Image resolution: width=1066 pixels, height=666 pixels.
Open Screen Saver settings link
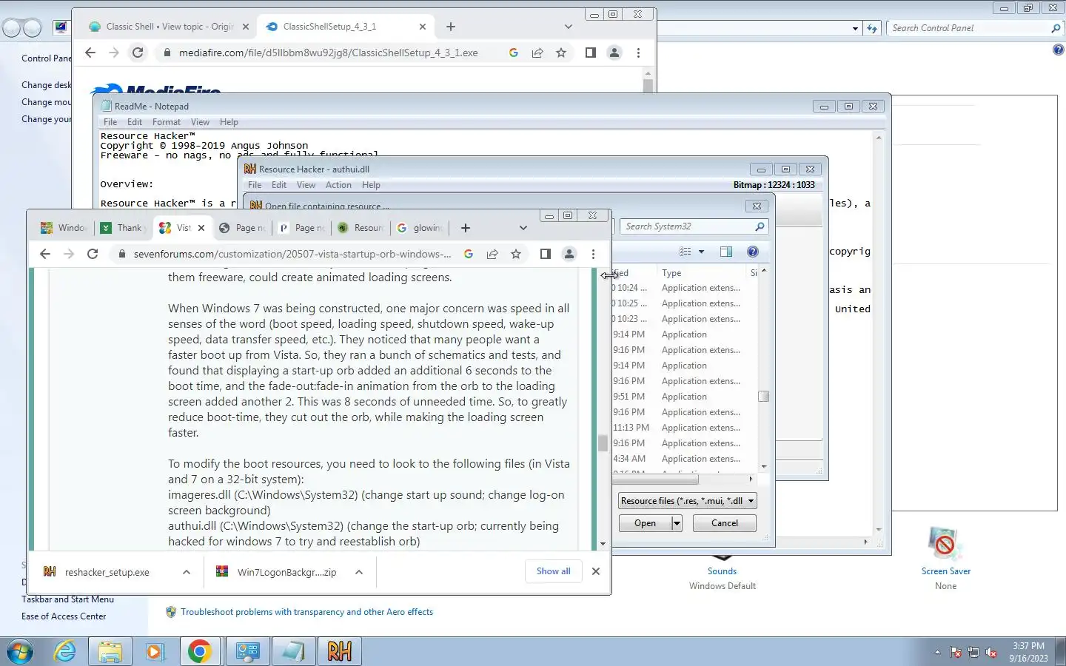tap(946, 571)
